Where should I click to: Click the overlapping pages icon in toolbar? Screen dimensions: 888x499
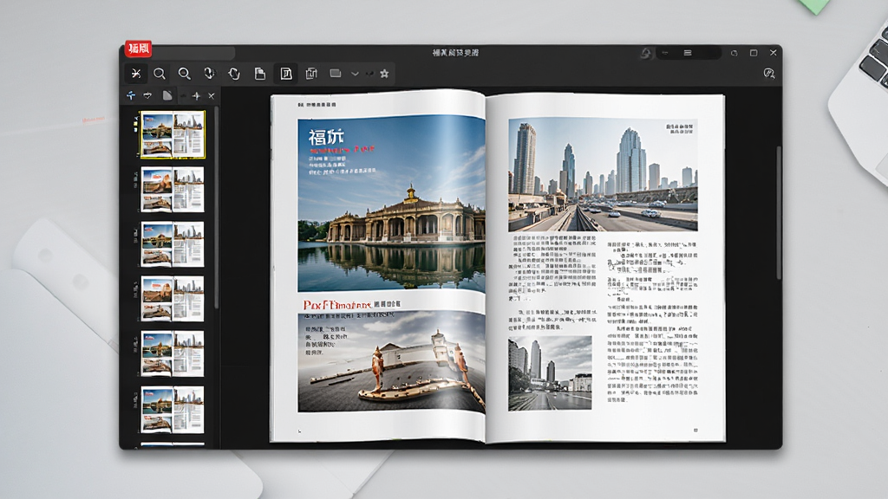311,74
